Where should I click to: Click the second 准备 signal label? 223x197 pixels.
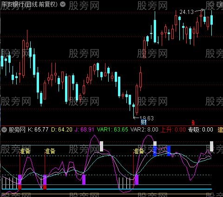50,151
